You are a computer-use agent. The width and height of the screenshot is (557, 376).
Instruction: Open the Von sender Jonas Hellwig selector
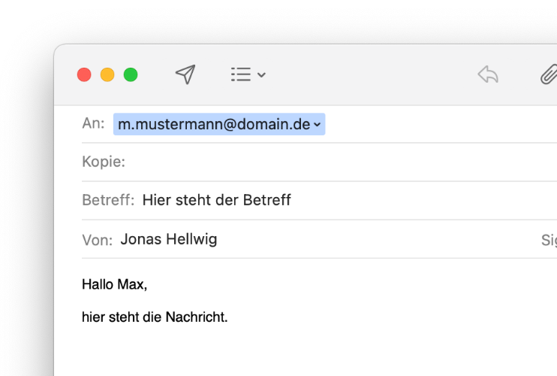coord(169,239)
